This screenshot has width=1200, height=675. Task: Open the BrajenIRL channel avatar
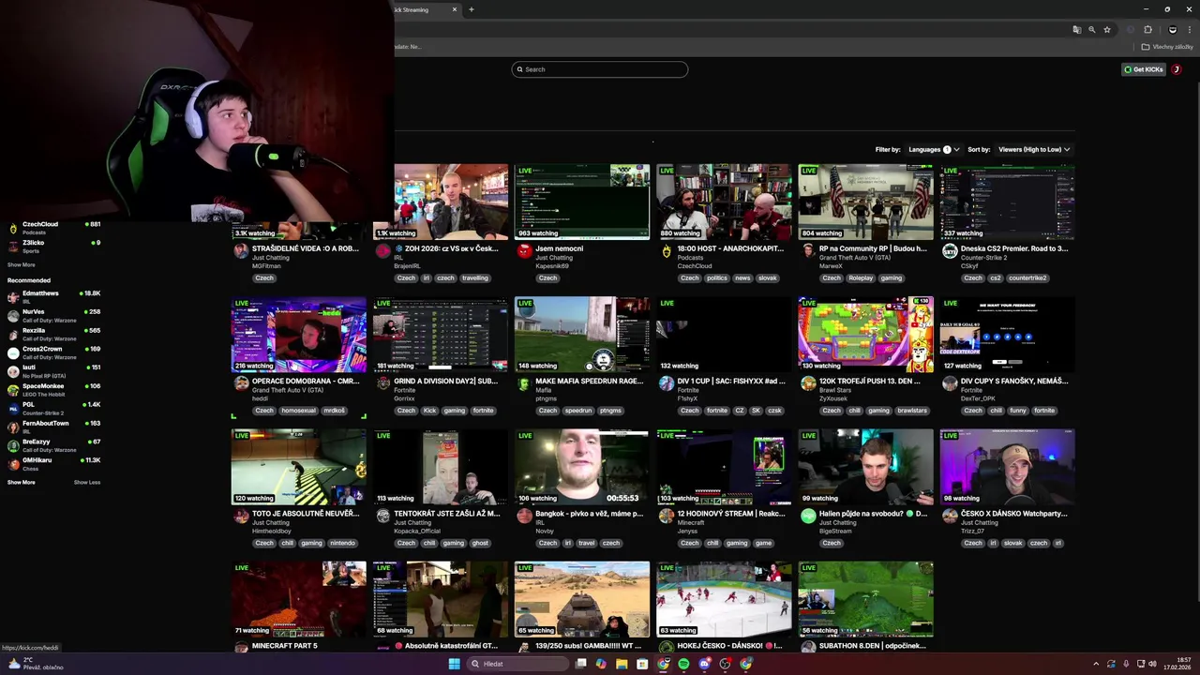click(382, 251)
